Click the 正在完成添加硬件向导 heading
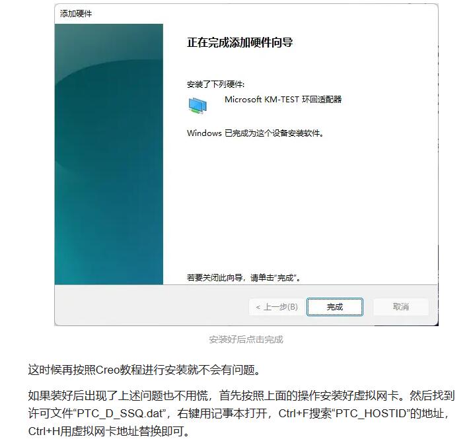The width and height of the screenshot is (473, 439). pos(240,42)
